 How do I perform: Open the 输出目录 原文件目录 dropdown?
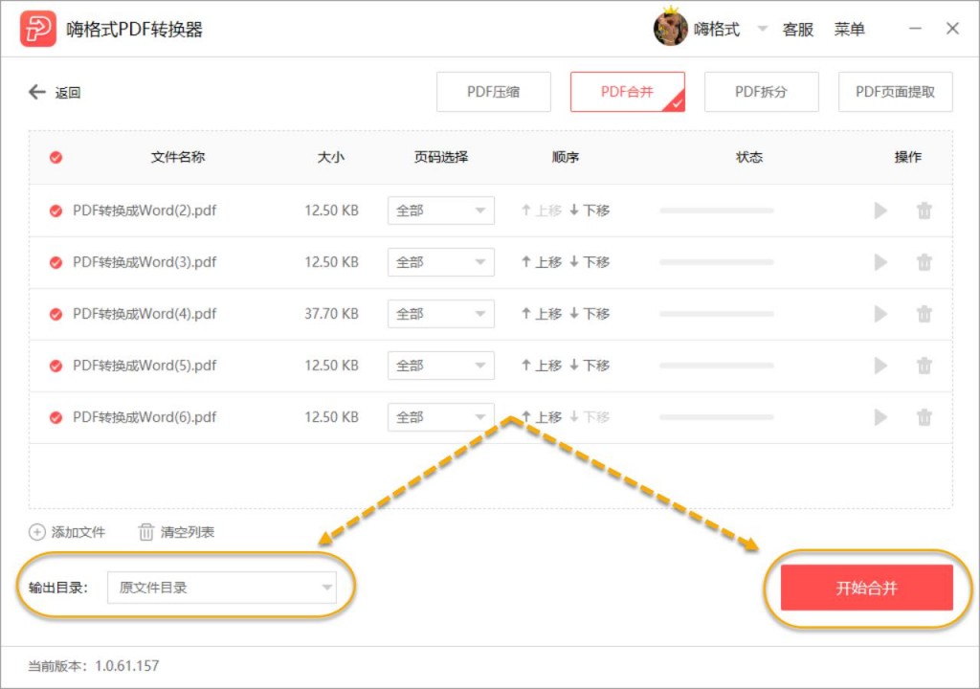[222, 588]
